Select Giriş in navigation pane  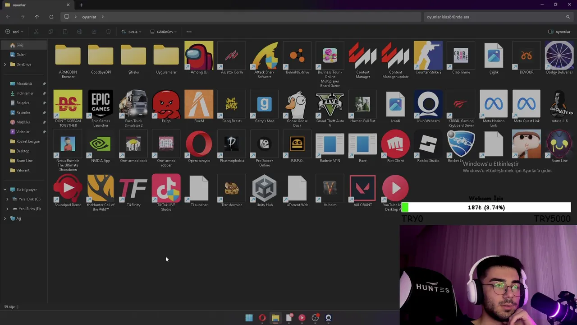coord(24,45)
